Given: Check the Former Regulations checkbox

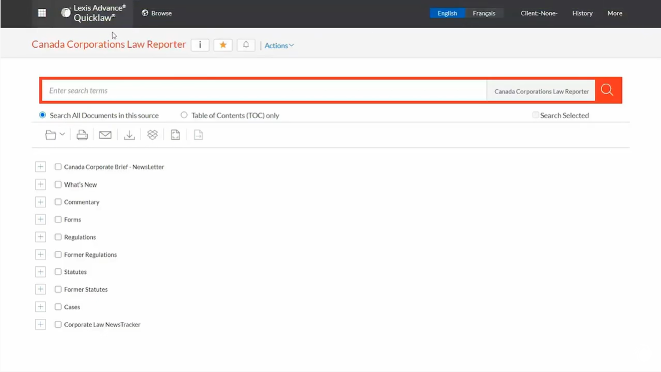Looking at the screenshot, I should click(x=58, y=254).
